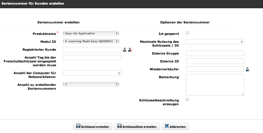Click the floppy disk icon on Schlüssel erstellen
Image resolution: width=263 pixels, height=133 pixels.
[x=78, y=126]
